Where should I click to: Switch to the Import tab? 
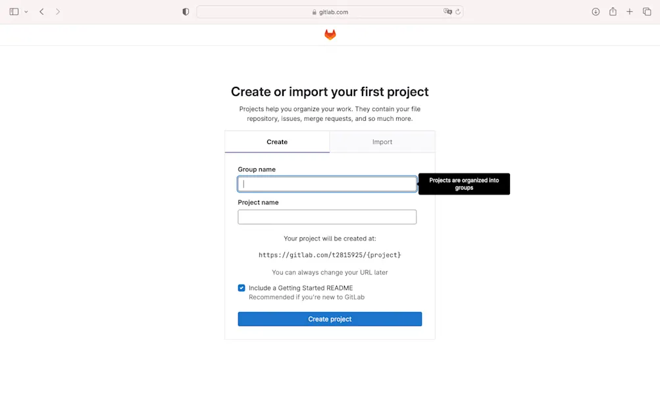(x=382, y=141)
